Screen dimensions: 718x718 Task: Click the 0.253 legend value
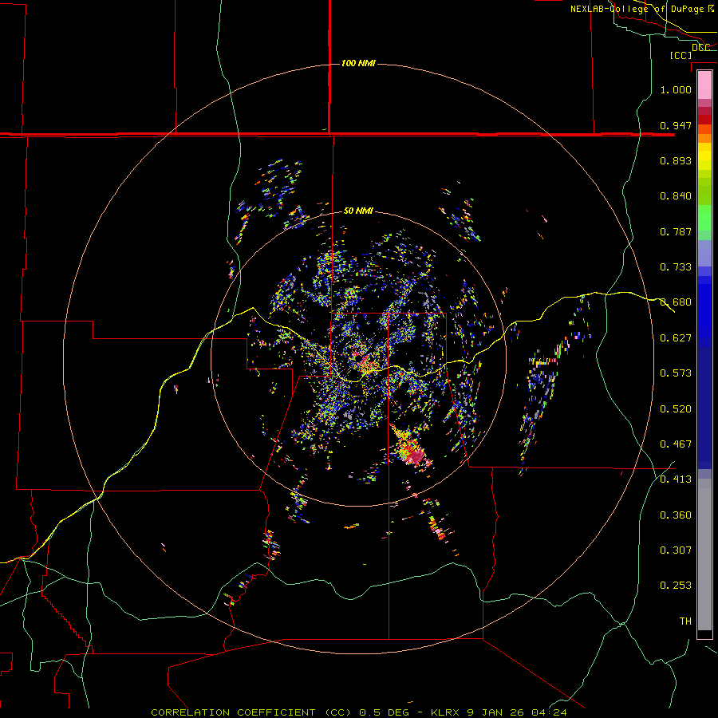[676, 586]
